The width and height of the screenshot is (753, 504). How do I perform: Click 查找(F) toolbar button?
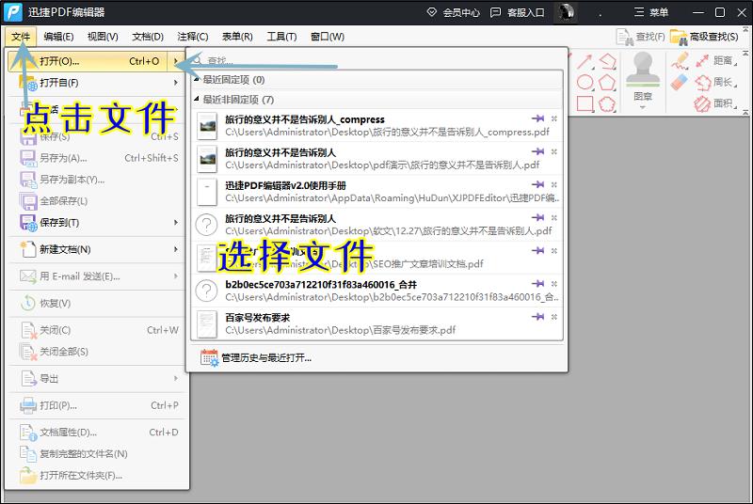[641, 37]
